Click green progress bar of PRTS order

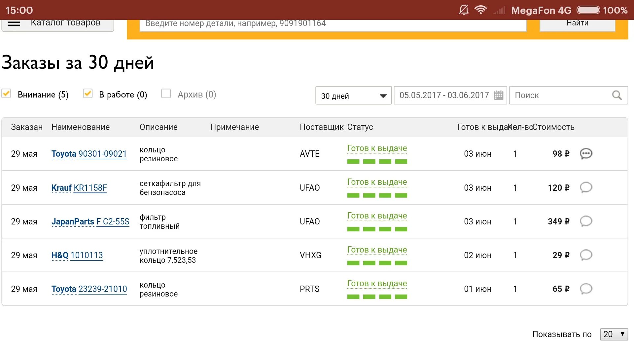(377, 297)
